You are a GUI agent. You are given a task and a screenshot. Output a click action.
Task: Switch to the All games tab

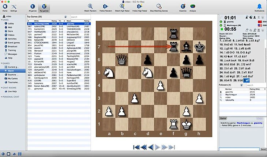[x=33, y=7]
